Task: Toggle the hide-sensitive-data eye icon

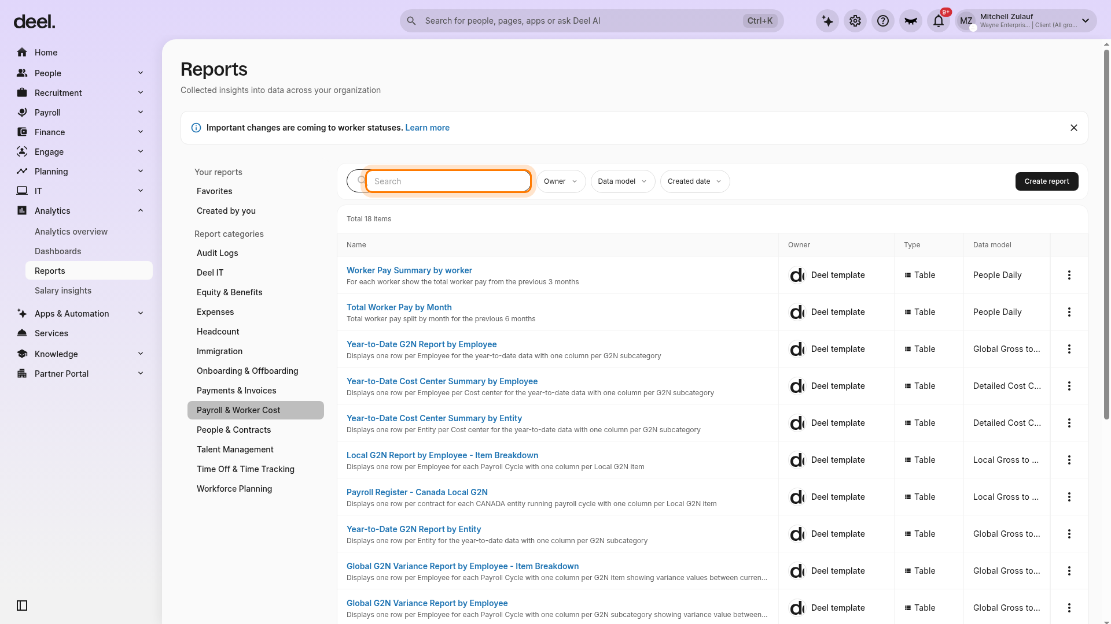Action: tap(911, 21)
